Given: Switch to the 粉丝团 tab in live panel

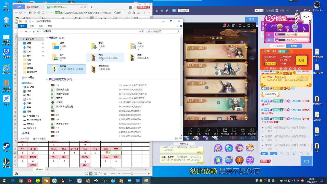Looking at the screenshot, I should click(x=294, y=46).
